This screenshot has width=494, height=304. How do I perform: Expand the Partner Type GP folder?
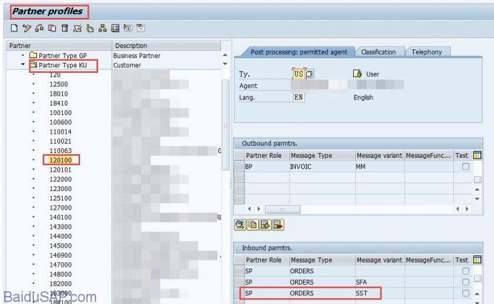coord(23,55)
